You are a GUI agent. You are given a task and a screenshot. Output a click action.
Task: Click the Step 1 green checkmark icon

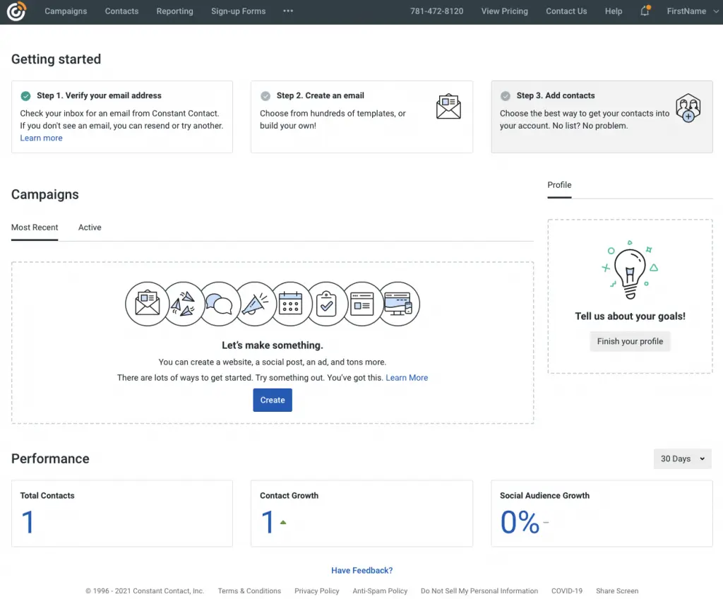click(x=26, y=95)
